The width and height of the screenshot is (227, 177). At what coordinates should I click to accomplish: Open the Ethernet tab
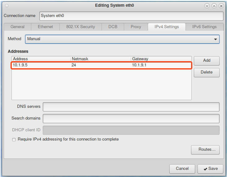click(x=45, y=27)
